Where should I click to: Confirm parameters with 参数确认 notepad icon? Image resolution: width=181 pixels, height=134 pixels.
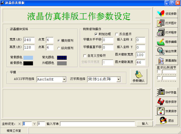138,76
